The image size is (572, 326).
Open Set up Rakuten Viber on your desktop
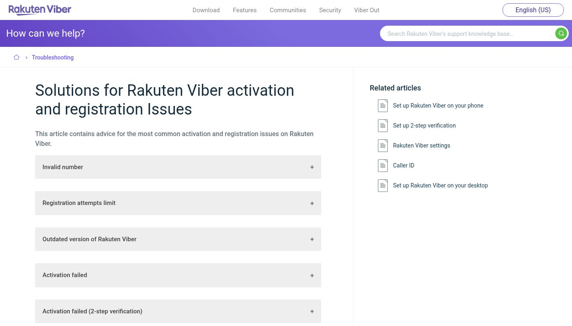(x=440, y=185)
